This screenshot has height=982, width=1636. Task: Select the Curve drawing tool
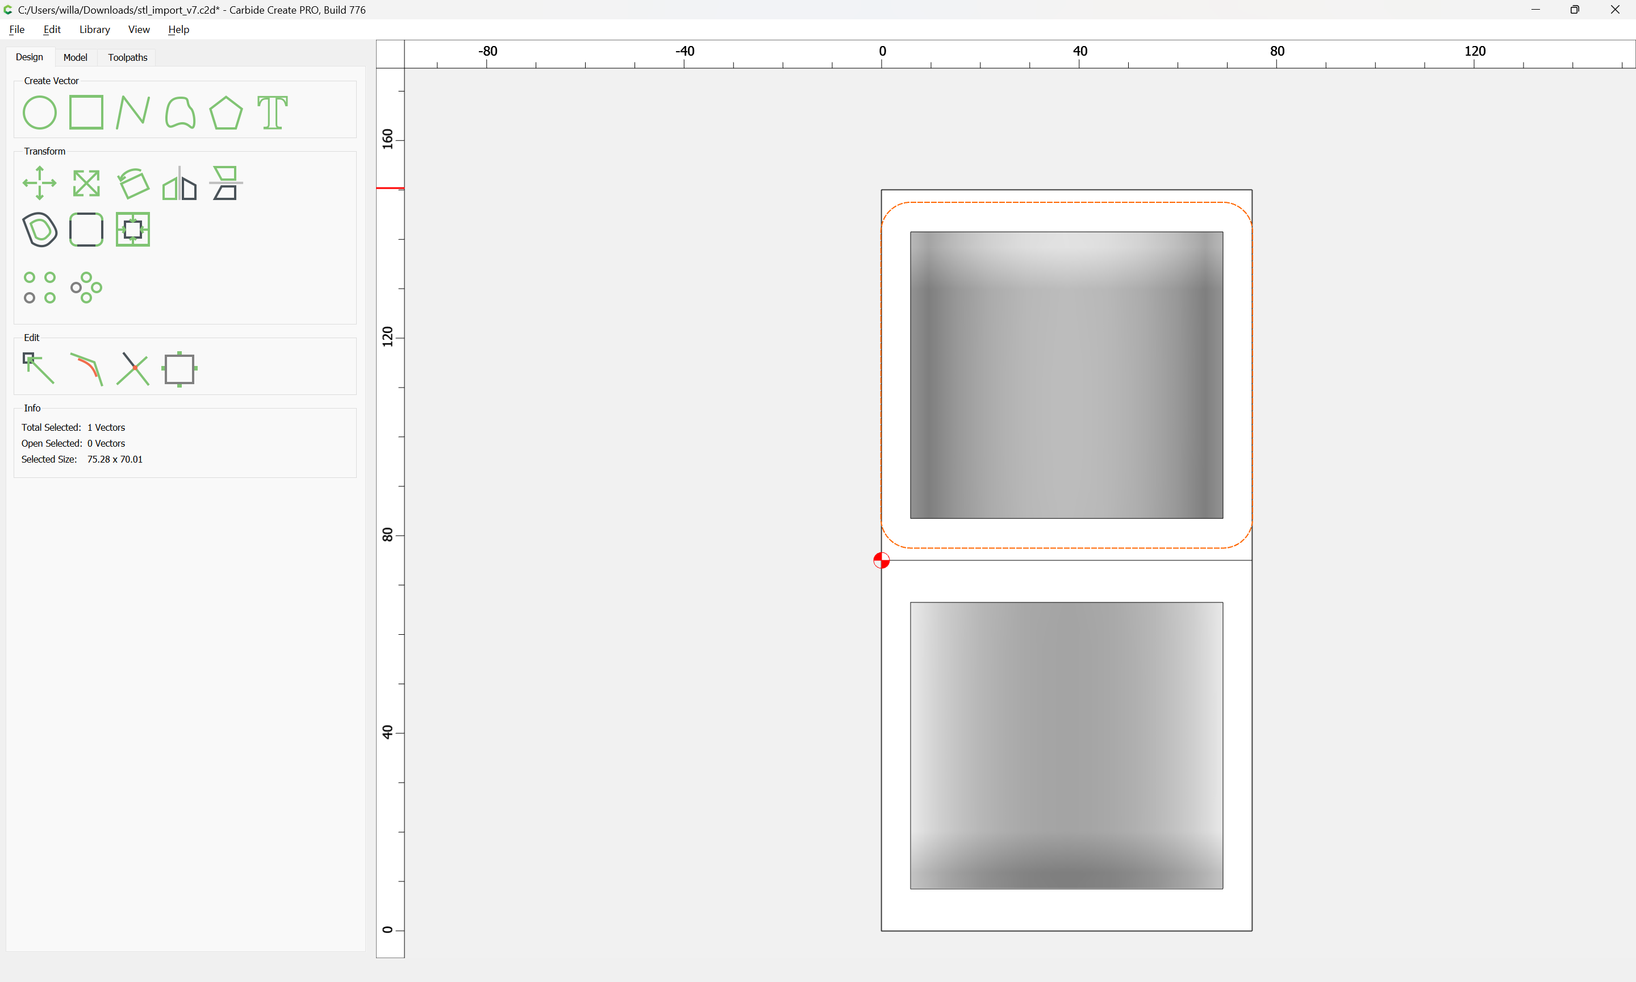point(180,113)
